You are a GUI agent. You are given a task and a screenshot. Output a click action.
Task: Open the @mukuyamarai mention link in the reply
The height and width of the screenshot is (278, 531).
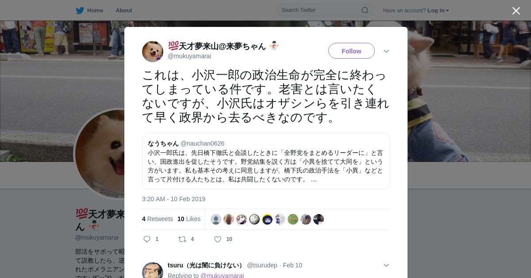pos(222,275)
